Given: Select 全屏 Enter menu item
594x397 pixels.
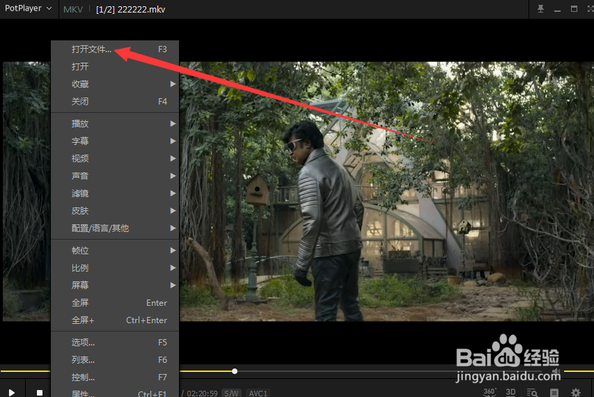Looking at the screenshot, I should coord(115,303).
